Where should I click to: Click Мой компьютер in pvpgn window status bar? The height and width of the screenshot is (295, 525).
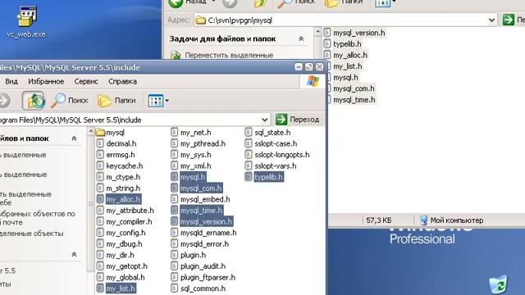coord(451,220)
